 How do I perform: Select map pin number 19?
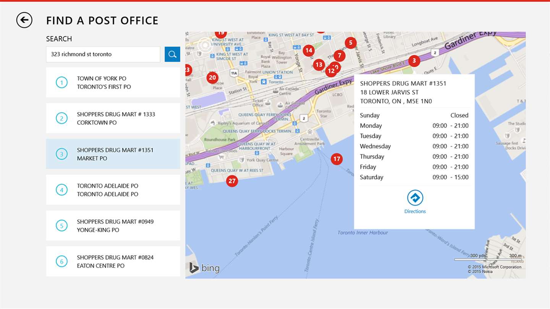coord(221,34)
